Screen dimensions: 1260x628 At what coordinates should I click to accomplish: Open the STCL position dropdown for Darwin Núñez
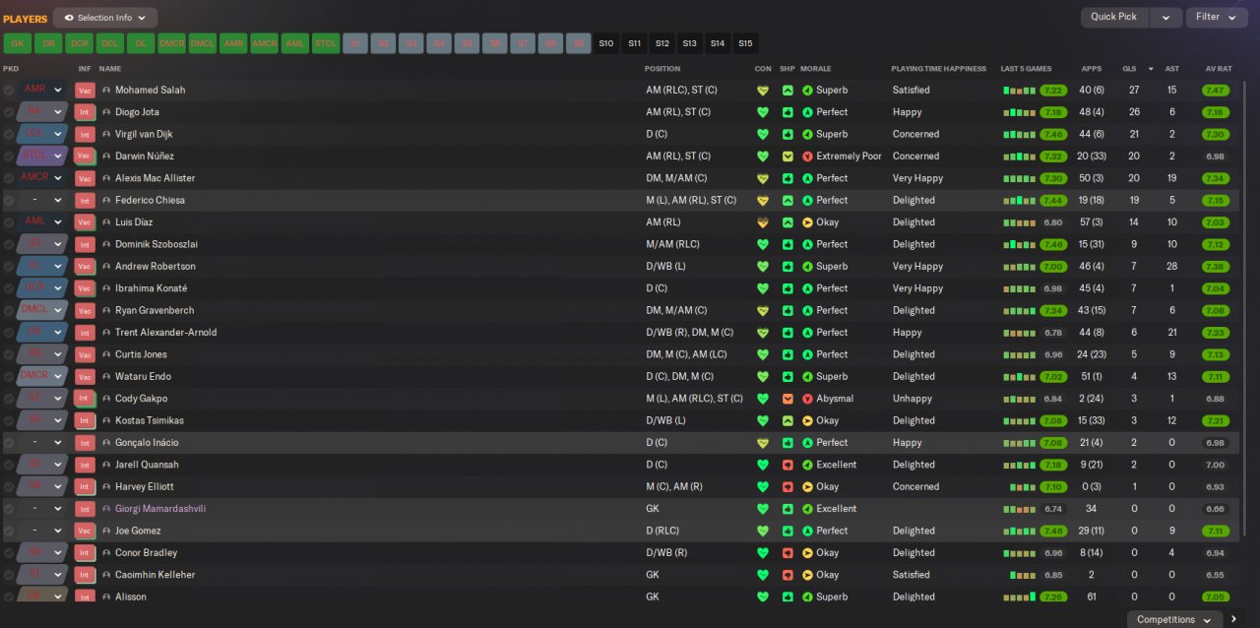[x=42, y=156]
